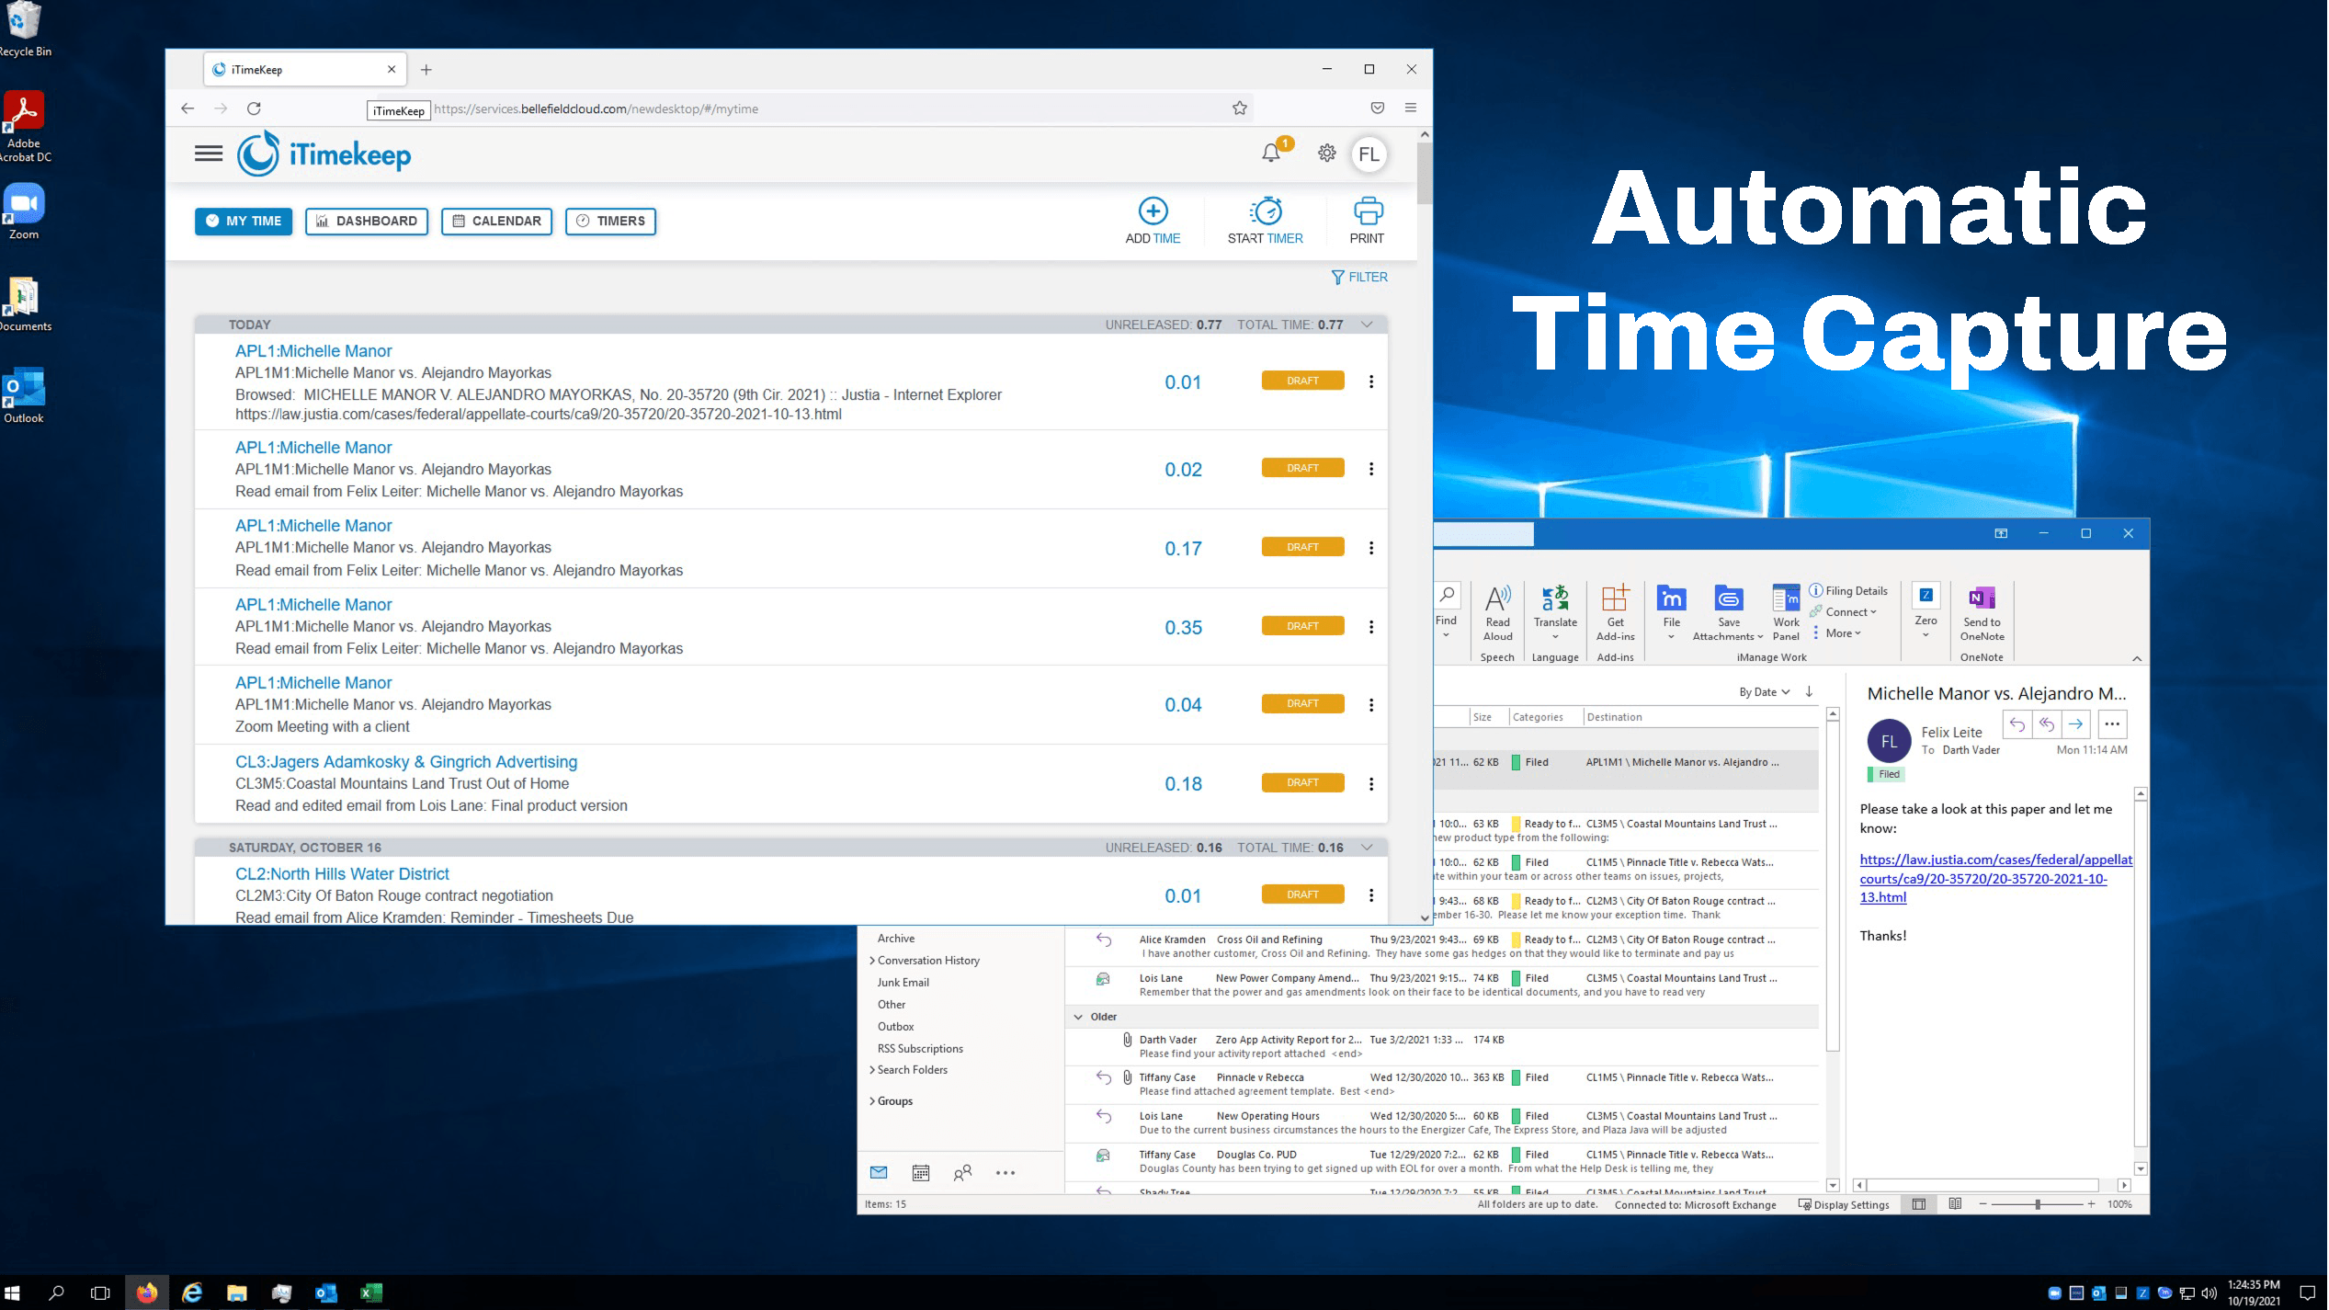Open more options for the 0.01 Browsed entry
This screenshot has height=1310, width=2329.
coord(1371,382)
